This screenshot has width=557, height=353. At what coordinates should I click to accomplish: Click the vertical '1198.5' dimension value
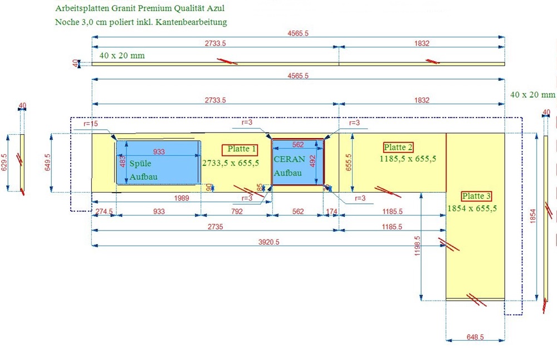coord(417,246)
